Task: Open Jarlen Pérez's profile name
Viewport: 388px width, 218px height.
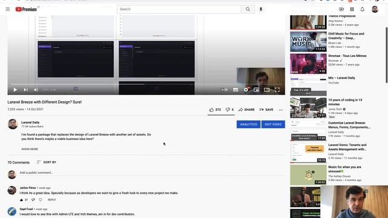Action: (28, 188)
